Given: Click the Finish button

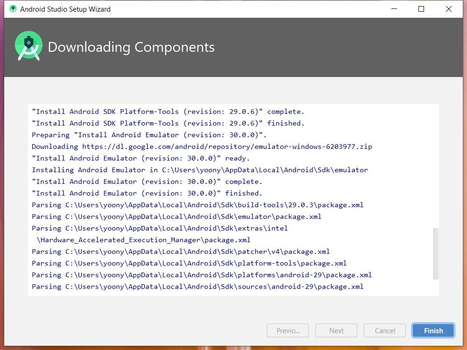Looking at the screenshot, I should tap(433, 331).
